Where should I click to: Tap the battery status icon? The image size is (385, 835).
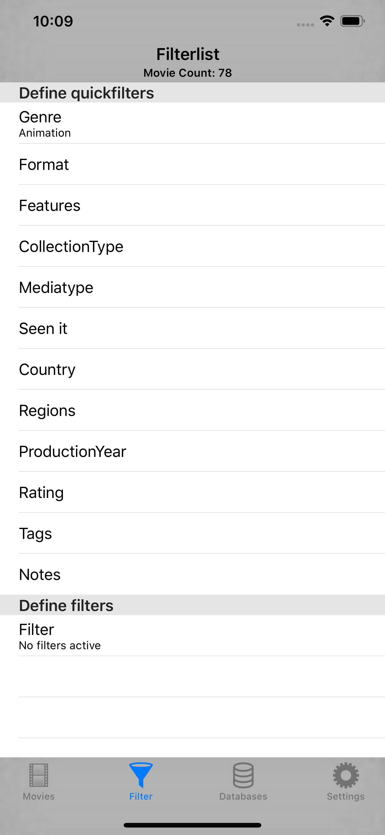click(352, 21)
